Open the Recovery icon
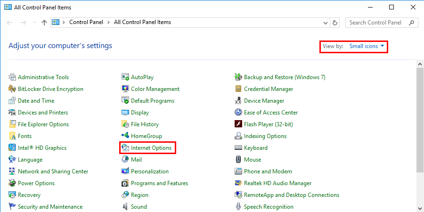The image size is (424, 212). click(12, 195)
